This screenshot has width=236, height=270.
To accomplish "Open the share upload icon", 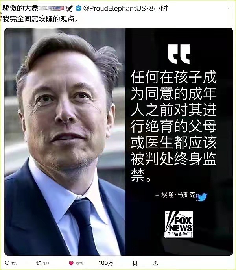I will pyautogui.click(x=156, y=263).
